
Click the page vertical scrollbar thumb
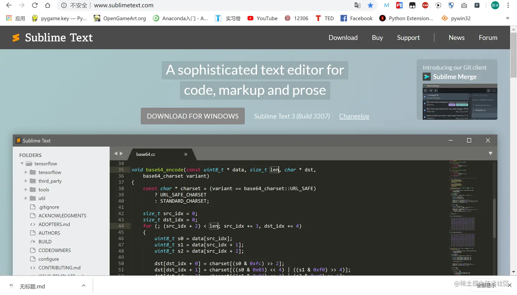[514, 55]
